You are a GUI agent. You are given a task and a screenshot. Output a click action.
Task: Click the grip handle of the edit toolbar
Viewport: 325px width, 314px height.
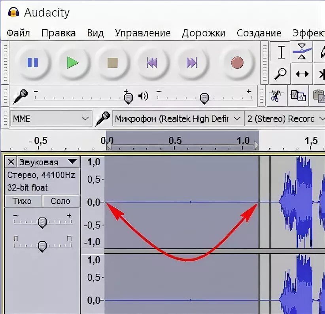click(x=262, y=96)
